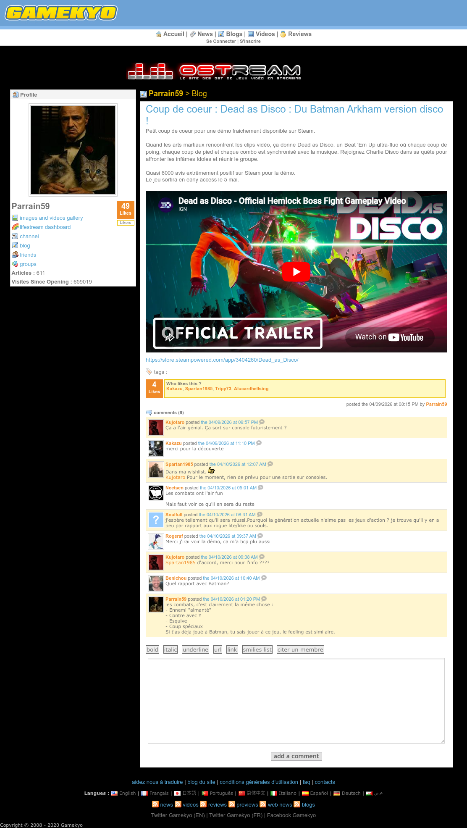Click Kujotaro's avatar on first comment

click(x=156, y=428)
